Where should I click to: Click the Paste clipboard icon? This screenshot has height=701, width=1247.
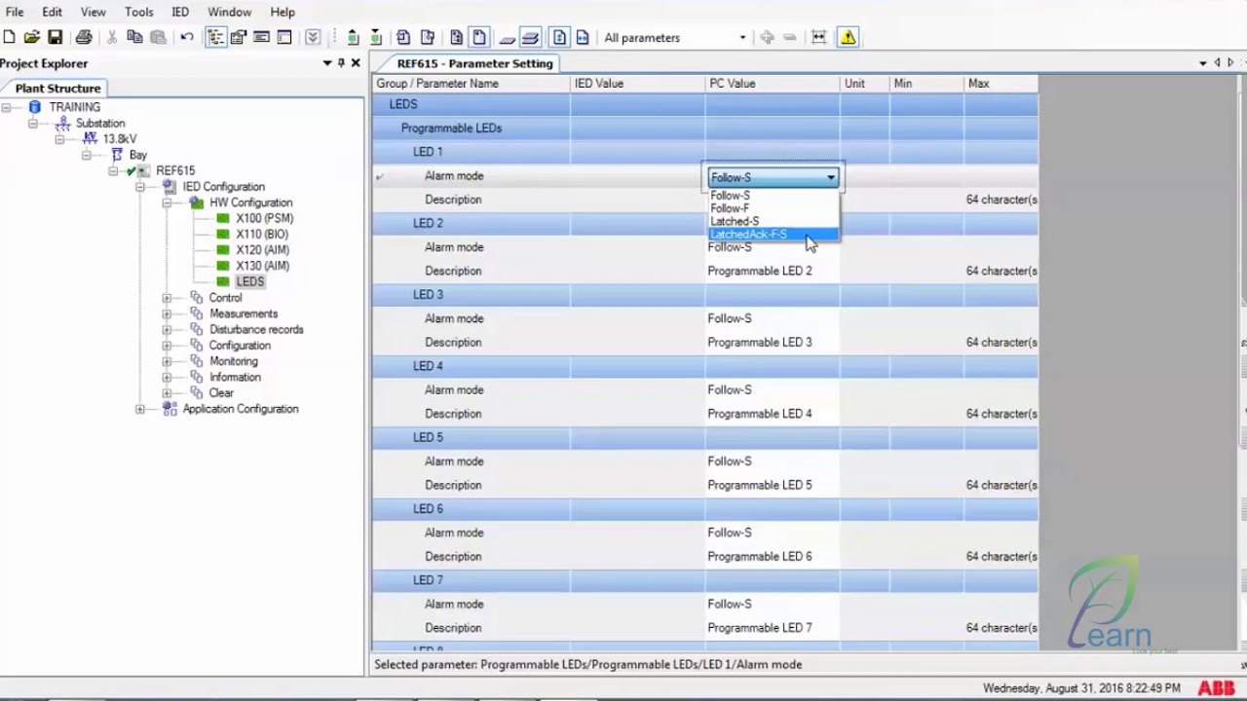pyautogui.click(x=158, y=37)
